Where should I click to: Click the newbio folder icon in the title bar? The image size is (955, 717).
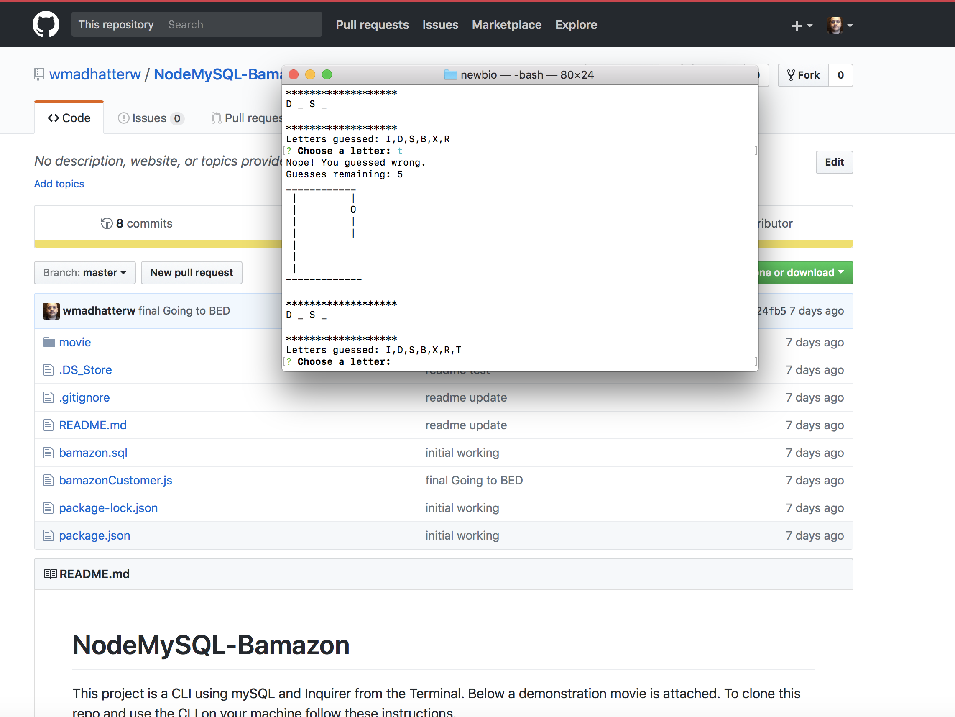[450, 75]
